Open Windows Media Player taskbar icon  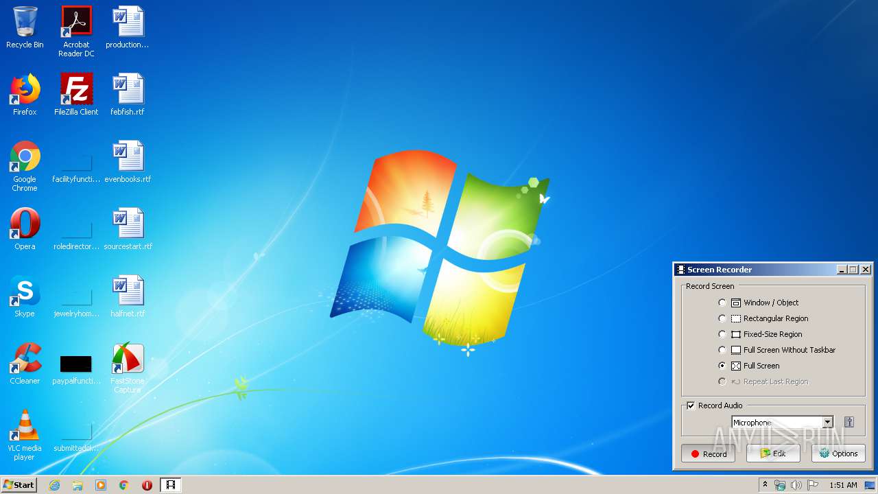coord(101,485)
